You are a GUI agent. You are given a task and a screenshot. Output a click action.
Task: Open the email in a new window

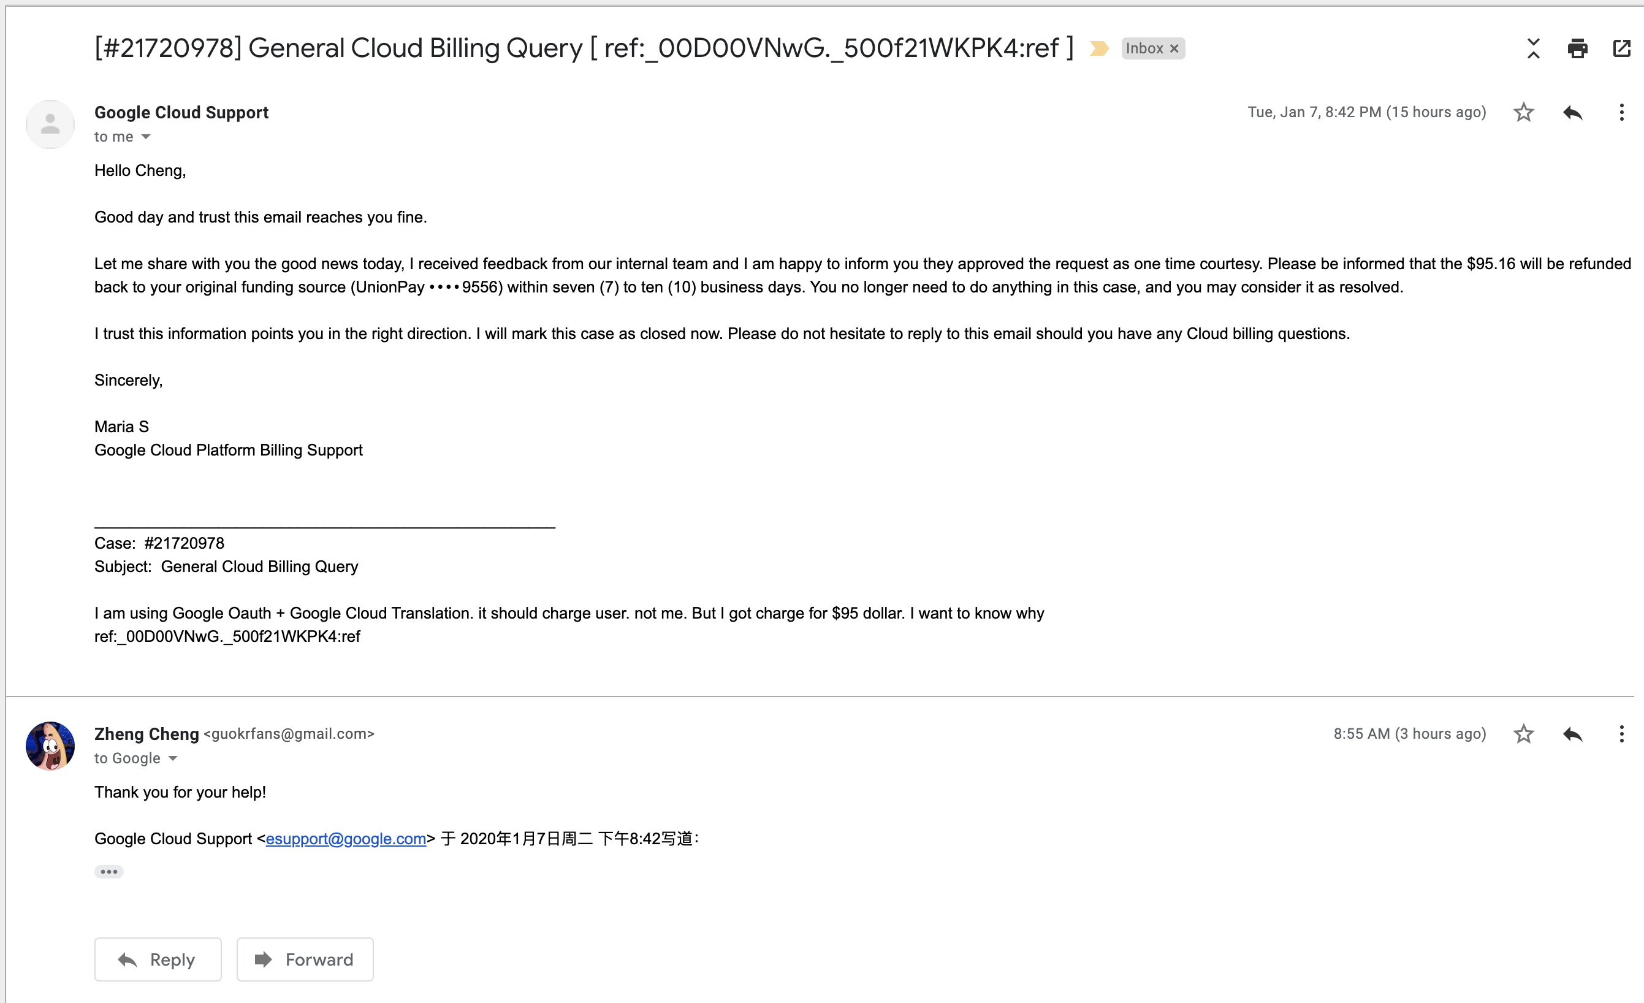(1621, 48)
